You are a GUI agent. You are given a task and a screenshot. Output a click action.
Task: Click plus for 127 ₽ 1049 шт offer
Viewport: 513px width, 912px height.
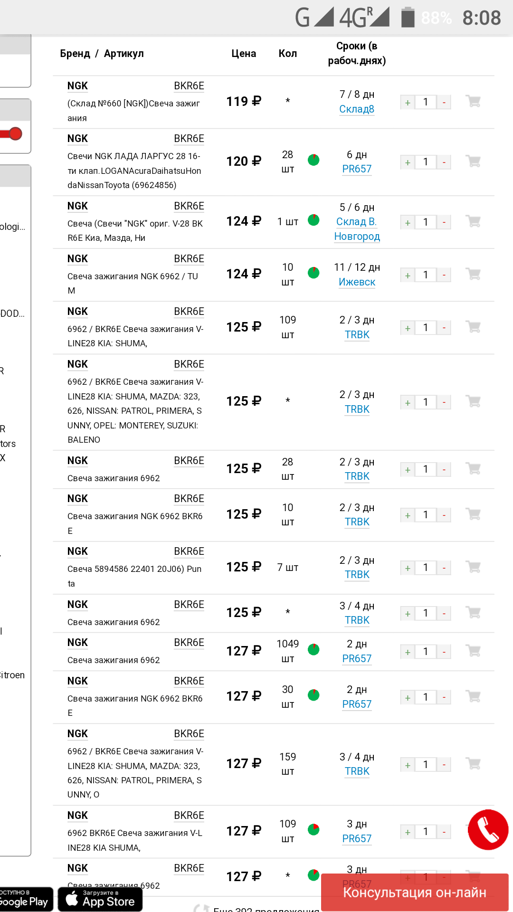pyautogui.click(x=408, y=652)
